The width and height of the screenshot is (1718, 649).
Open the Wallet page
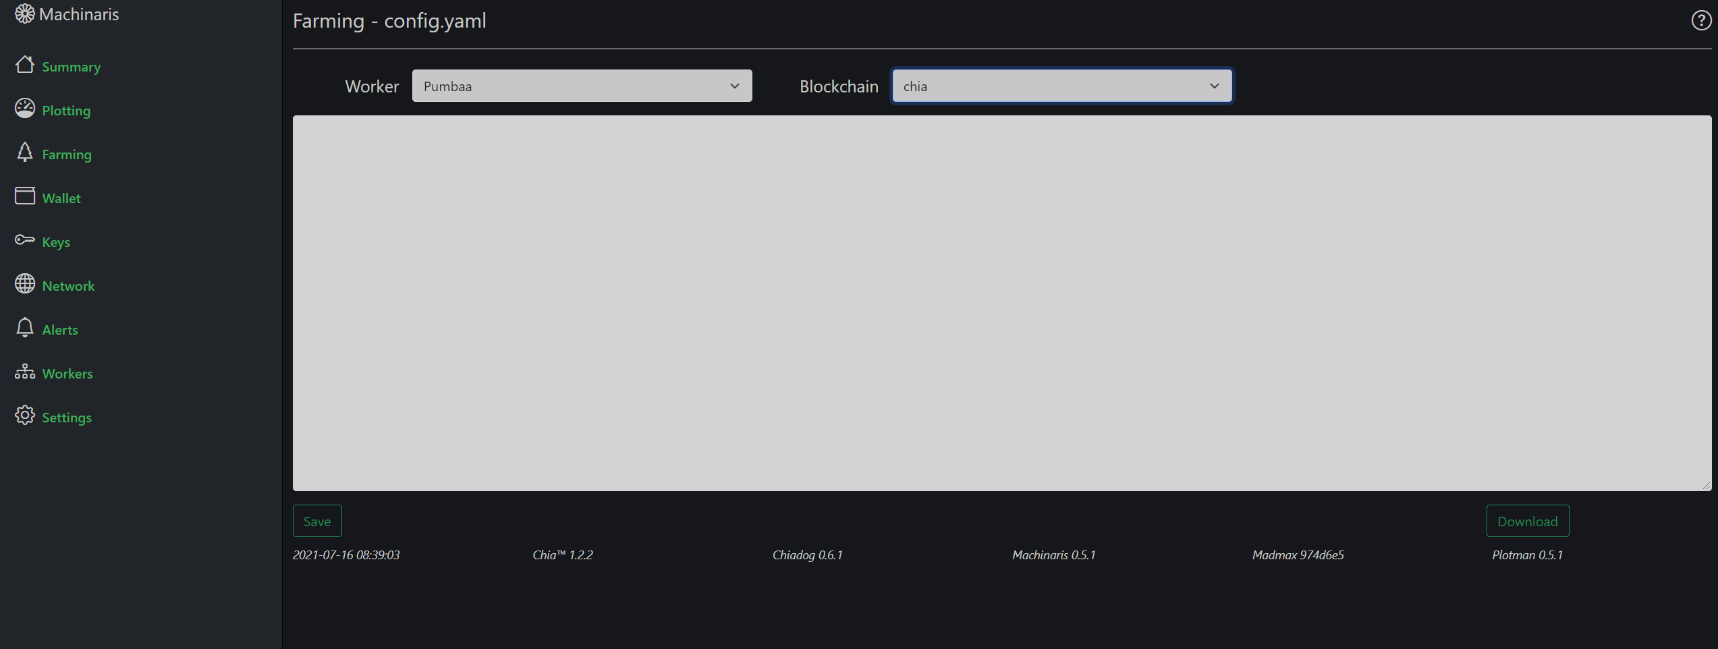61,198
